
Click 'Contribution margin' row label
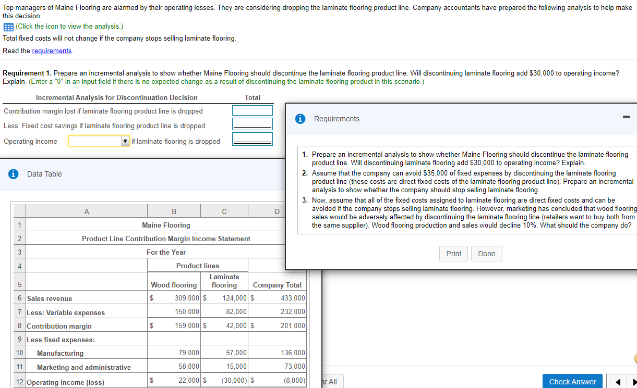pos(59,326)
